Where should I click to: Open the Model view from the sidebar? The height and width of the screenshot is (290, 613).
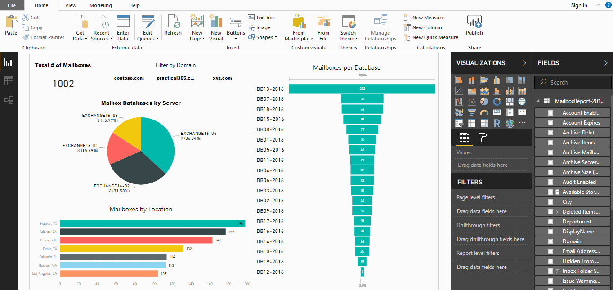click(x=8, y=100)
